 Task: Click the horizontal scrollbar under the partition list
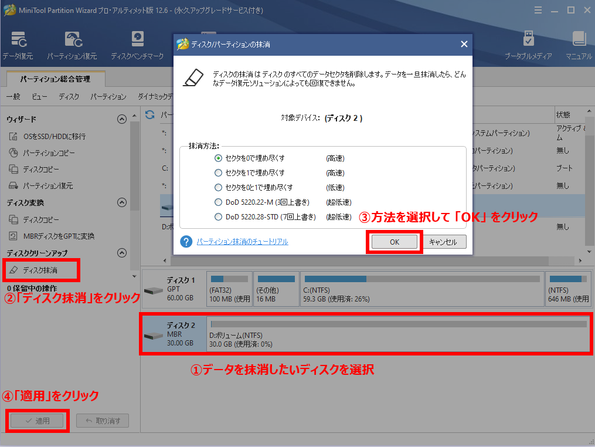360,260
